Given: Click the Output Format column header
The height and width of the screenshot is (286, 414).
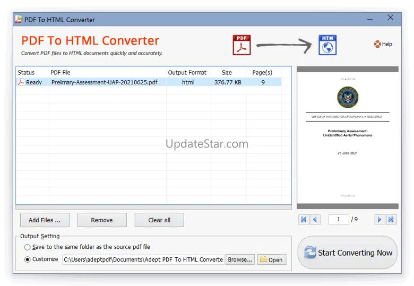Looking at the screenshot, I should click(x=187, y=73).
